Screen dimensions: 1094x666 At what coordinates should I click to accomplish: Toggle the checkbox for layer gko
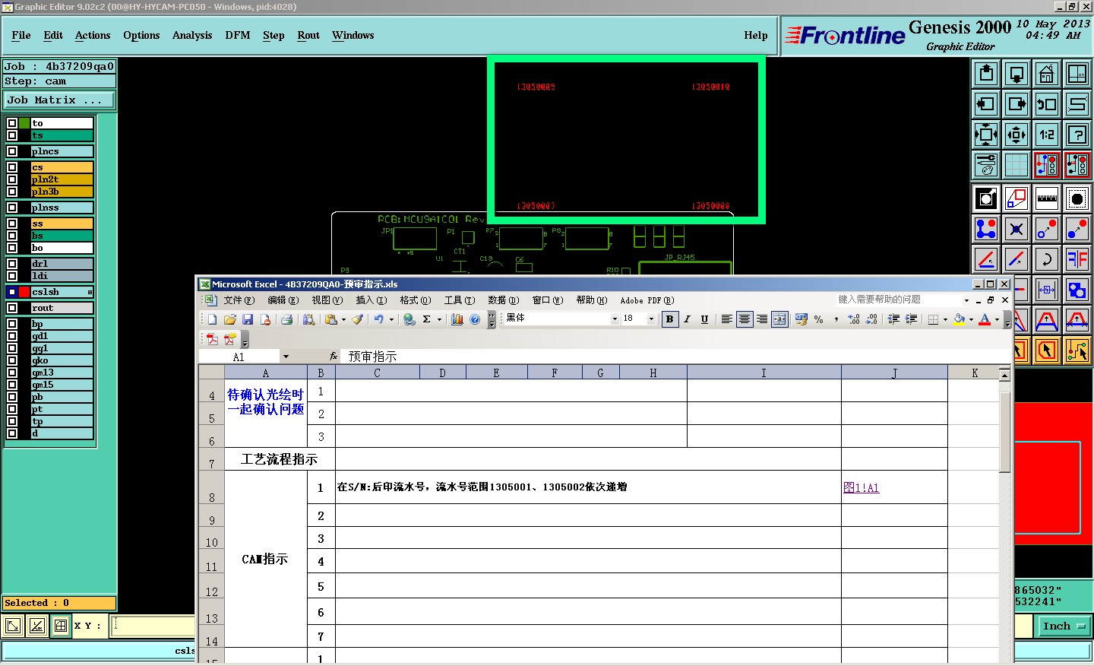point(12,360)
